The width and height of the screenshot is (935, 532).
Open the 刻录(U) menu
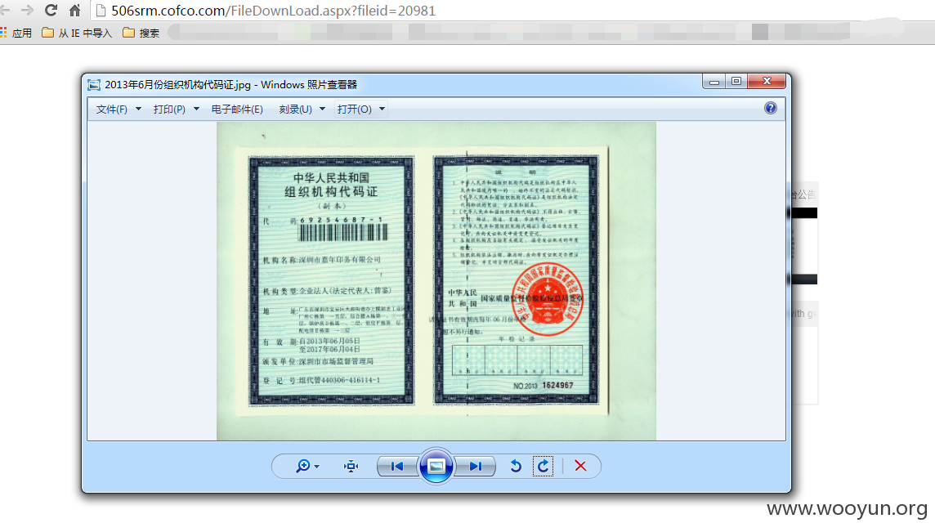(x=296, y=110)
